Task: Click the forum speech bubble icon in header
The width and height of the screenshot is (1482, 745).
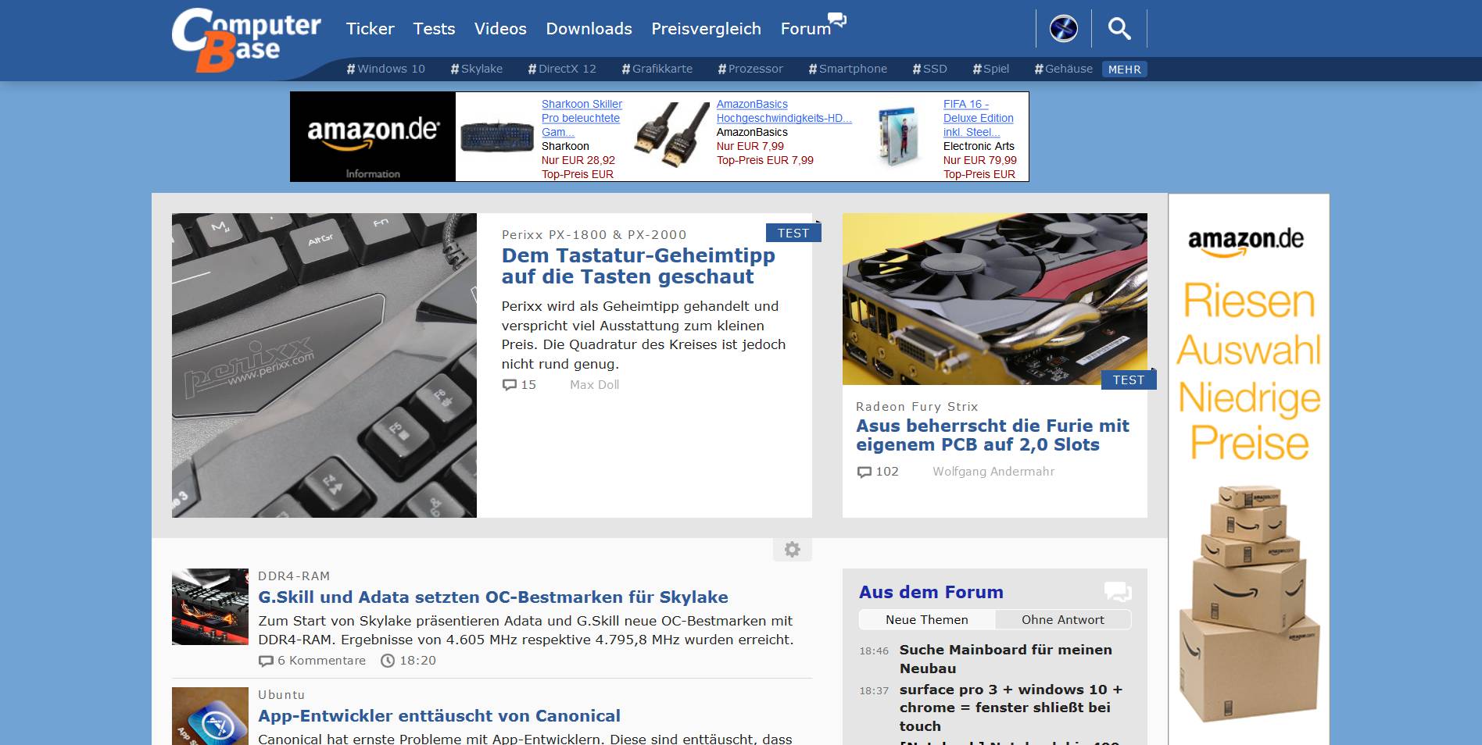Action: click(x=837, y=19)
